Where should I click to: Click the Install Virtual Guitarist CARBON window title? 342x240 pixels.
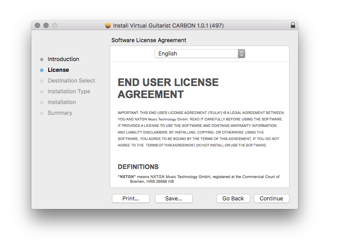(168, 25)
